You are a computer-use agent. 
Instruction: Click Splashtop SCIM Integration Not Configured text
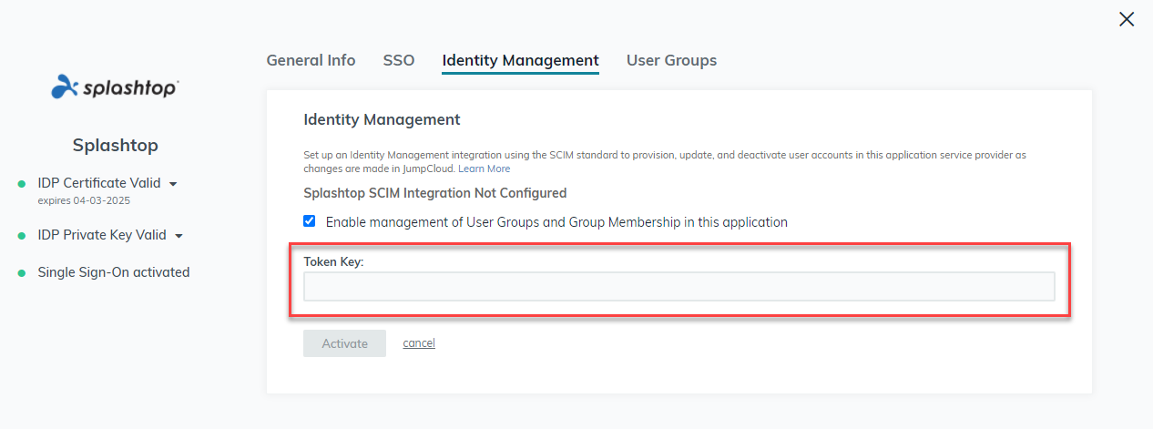click(435, 193)
